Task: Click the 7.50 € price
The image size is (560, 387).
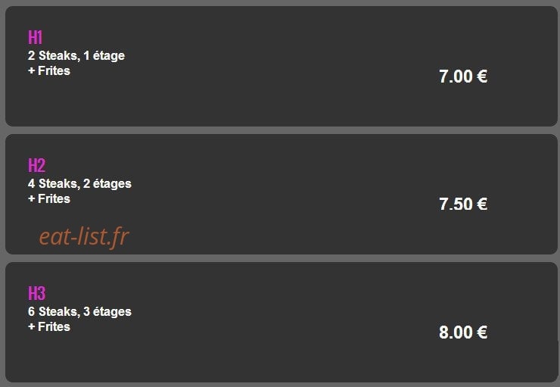Action: coord(463,204)
